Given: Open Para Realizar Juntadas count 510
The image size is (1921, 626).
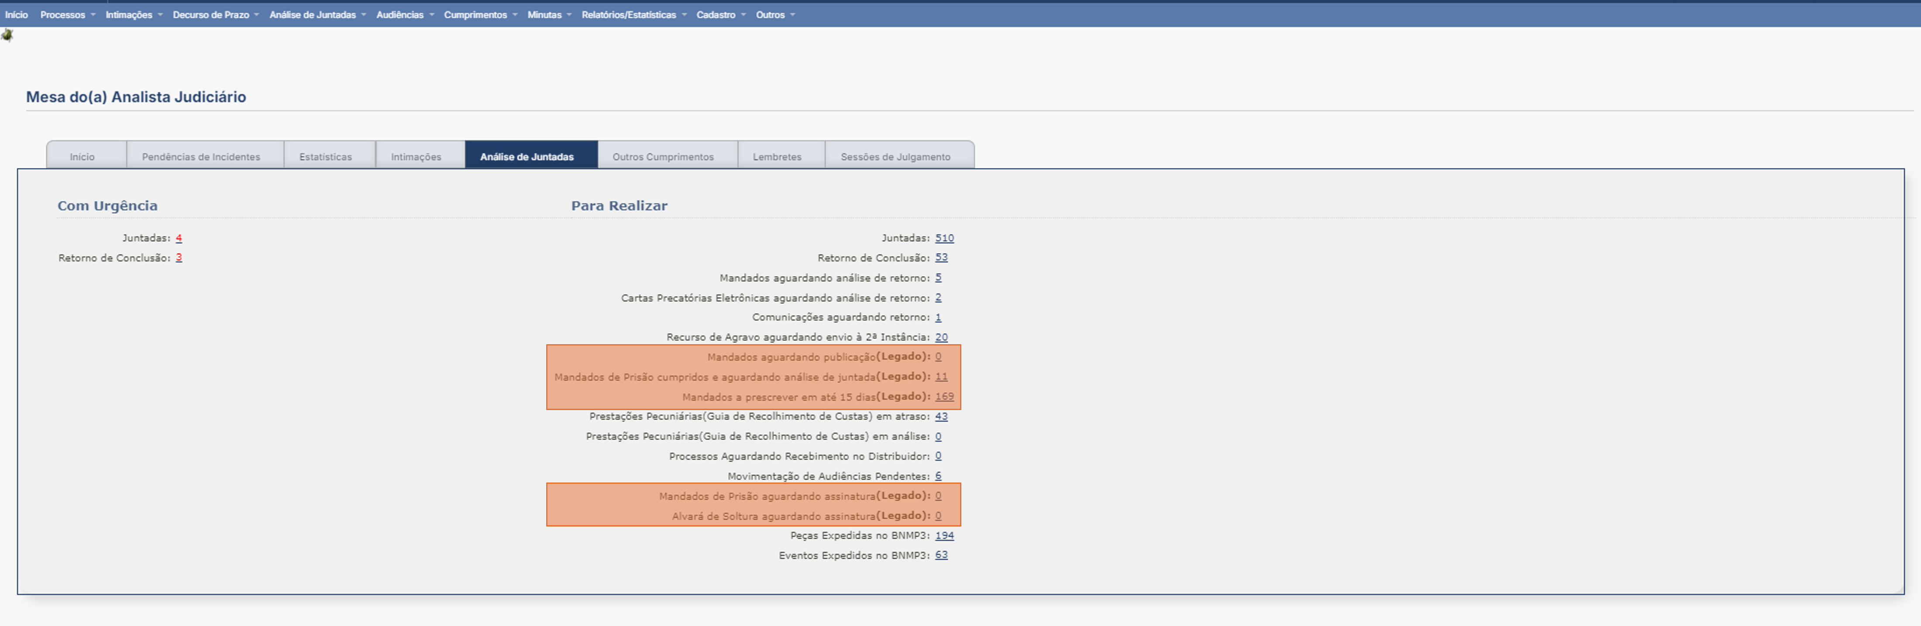Looking at the screenshot, I should point(945,238).
